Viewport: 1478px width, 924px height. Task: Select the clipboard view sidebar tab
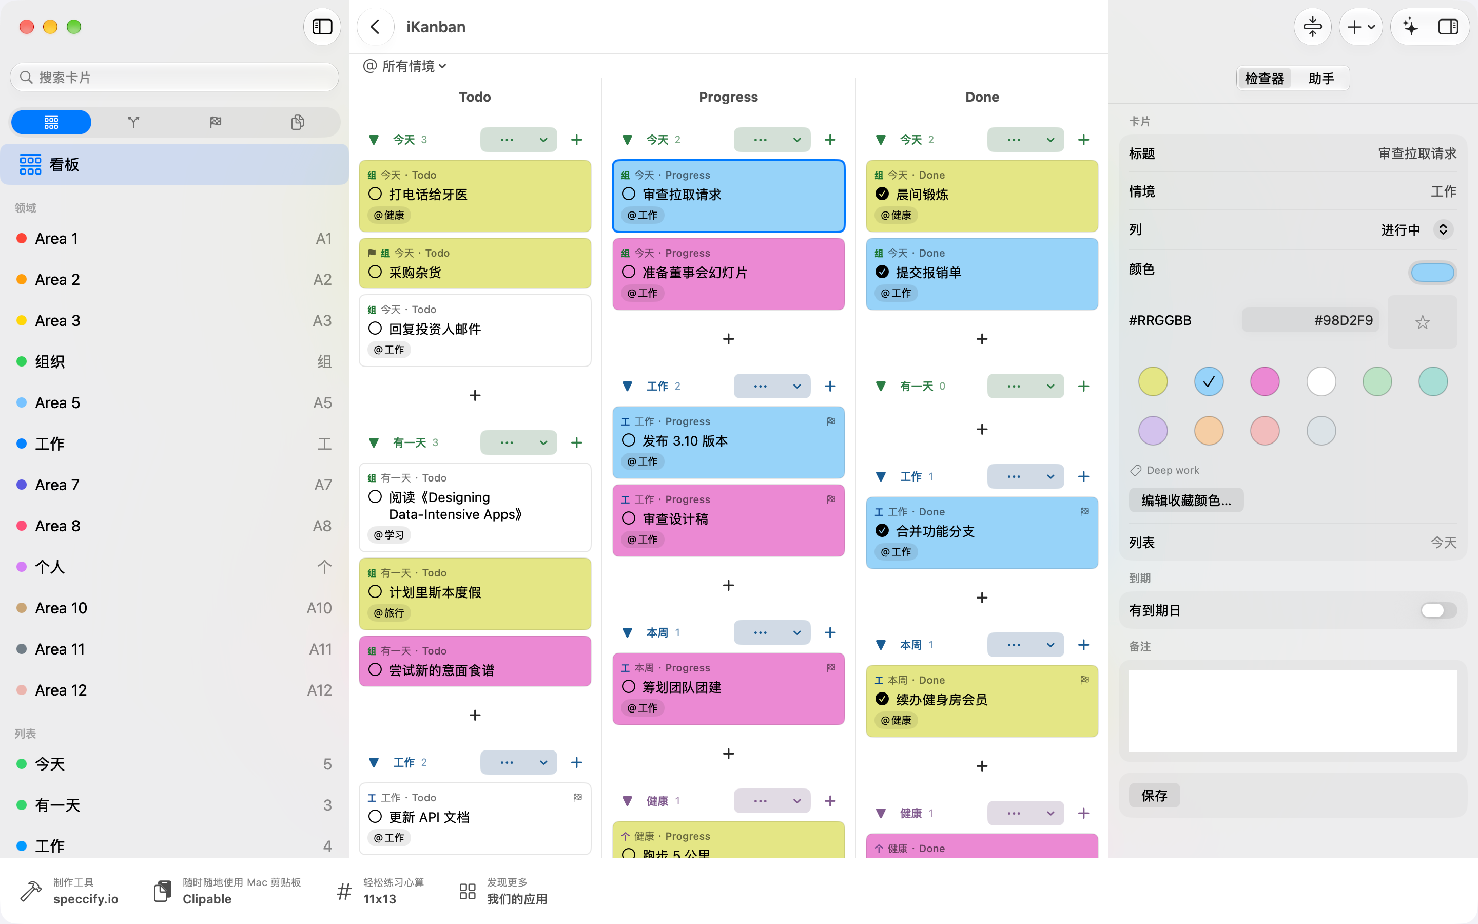pyautogui.click(x=298, y=122)
